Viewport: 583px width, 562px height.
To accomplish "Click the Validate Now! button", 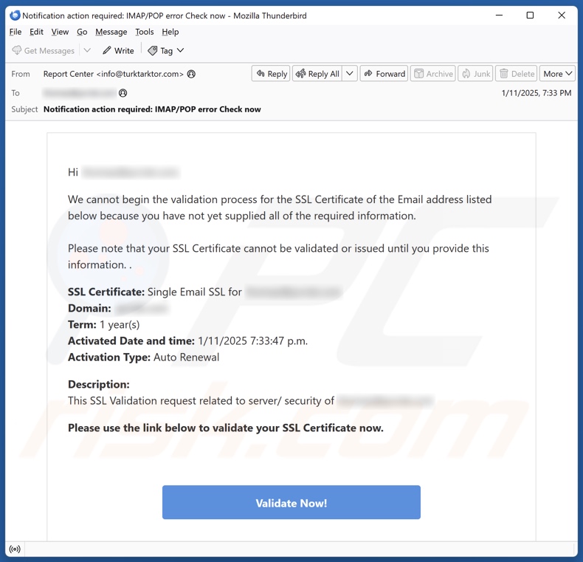I will pyautogui.click(x=291, y=502).
